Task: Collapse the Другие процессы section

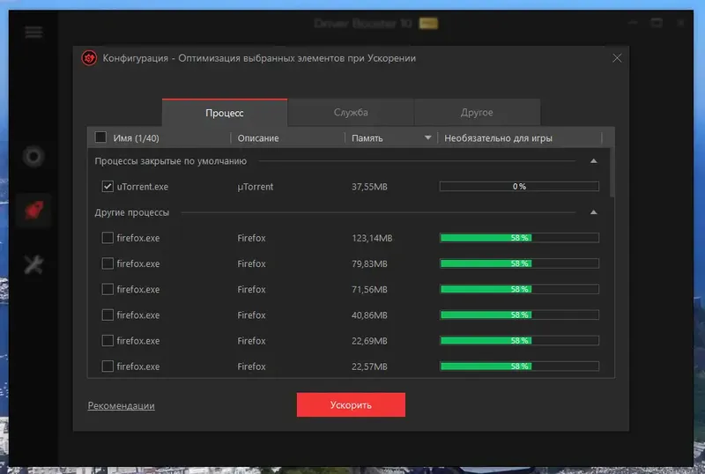Action: tap(593, 212)
